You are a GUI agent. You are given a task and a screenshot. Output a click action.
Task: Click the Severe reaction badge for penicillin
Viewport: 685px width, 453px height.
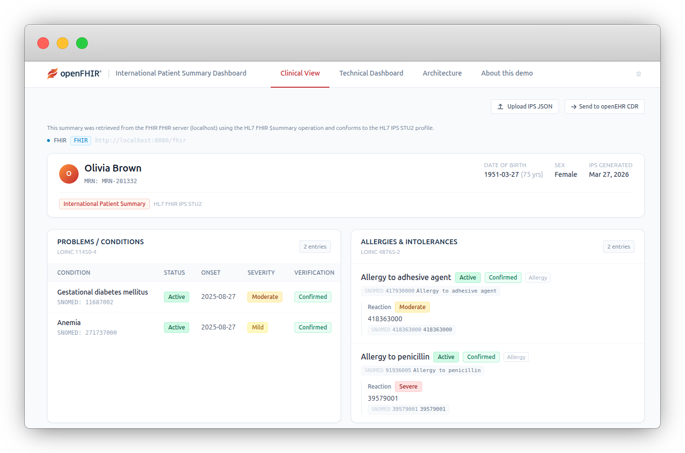[408, 387]
